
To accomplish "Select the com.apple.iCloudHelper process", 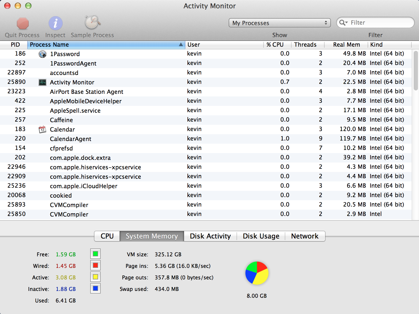I will click(206, 186).
